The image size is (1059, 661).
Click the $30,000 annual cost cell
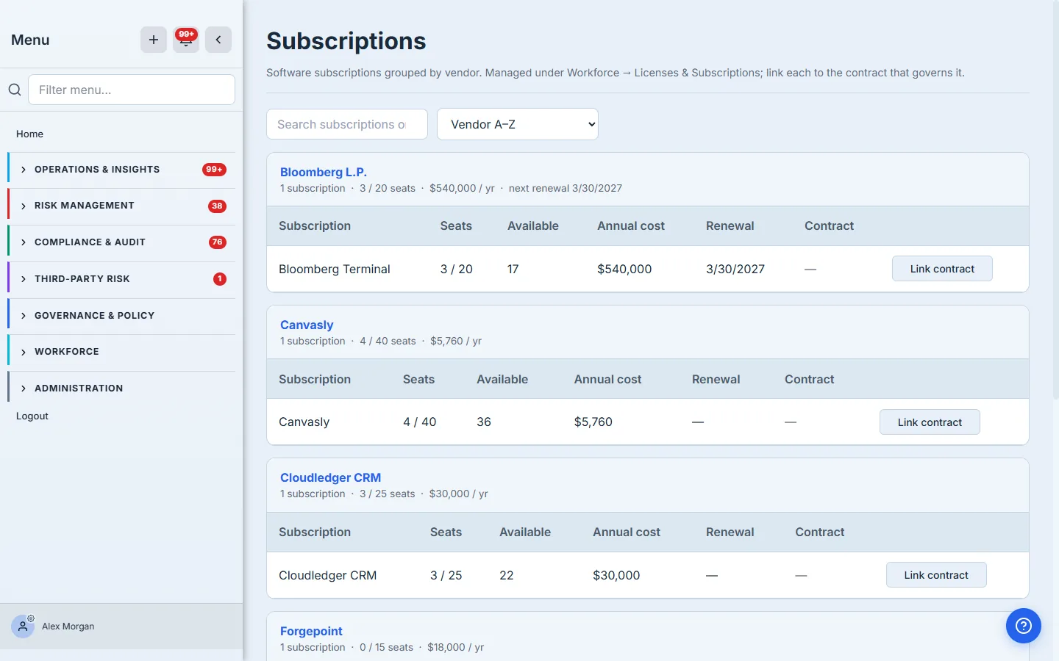coord(616,575)
